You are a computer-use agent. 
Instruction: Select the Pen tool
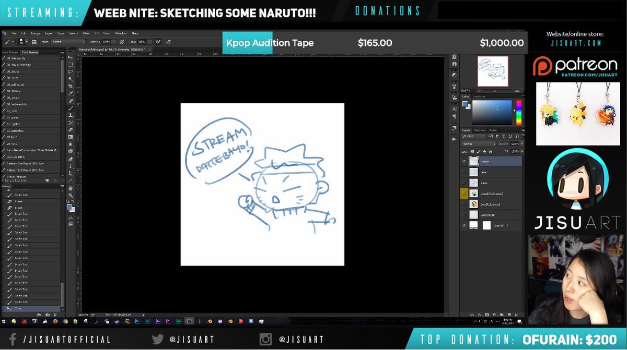pyautogui.click(x=71, y=158)
